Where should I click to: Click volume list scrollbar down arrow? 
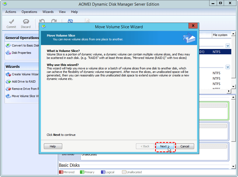click(x=233, y=87)
